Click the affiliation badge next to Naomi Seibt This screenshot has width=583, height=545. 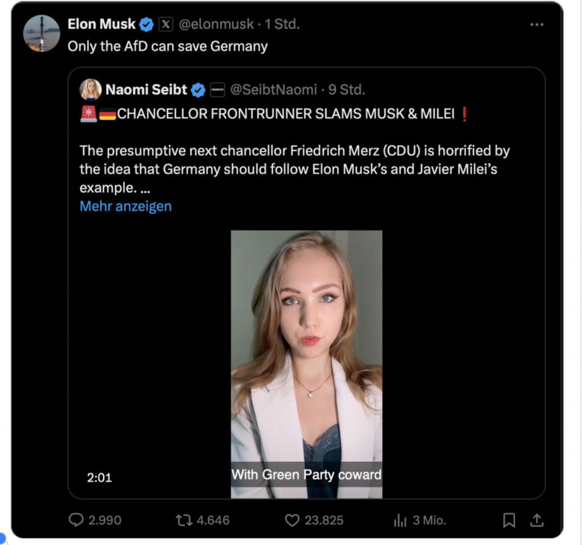point(217,89)
